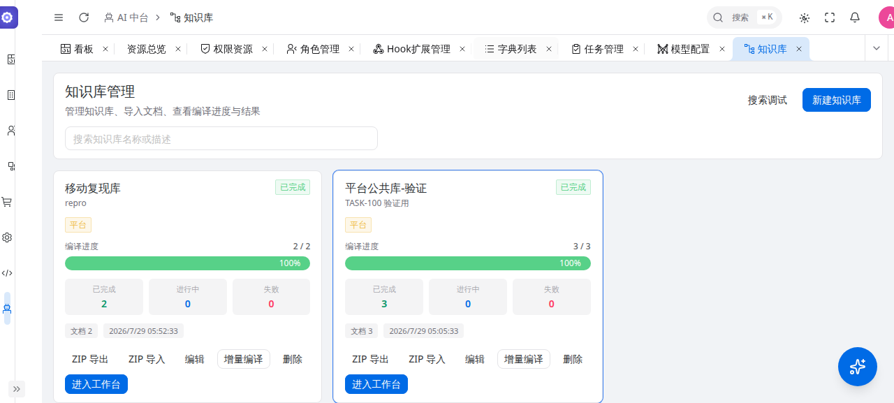Click ZIP 导入 on 平台公共库-验证 card
This screenshot has width=894, height=403.
pos(427,359)
